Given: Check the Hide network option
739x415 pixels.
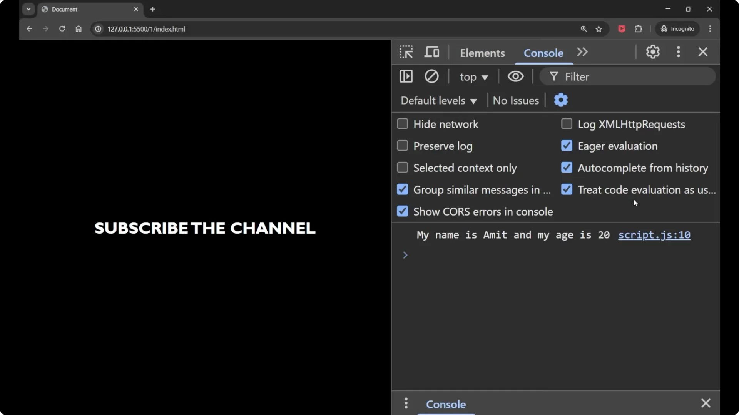Looking at the screenshot, I should pos(403,124).
